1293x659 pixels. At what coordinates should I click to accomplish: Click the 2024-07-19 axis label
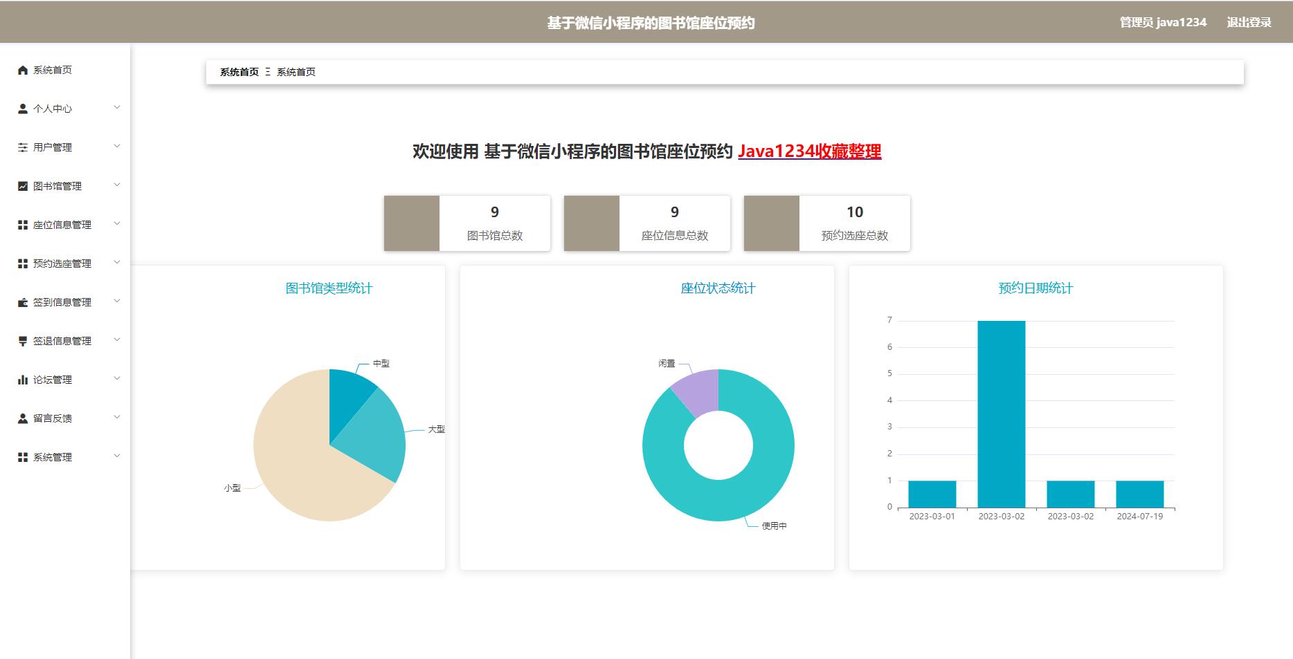[1140, 517]
